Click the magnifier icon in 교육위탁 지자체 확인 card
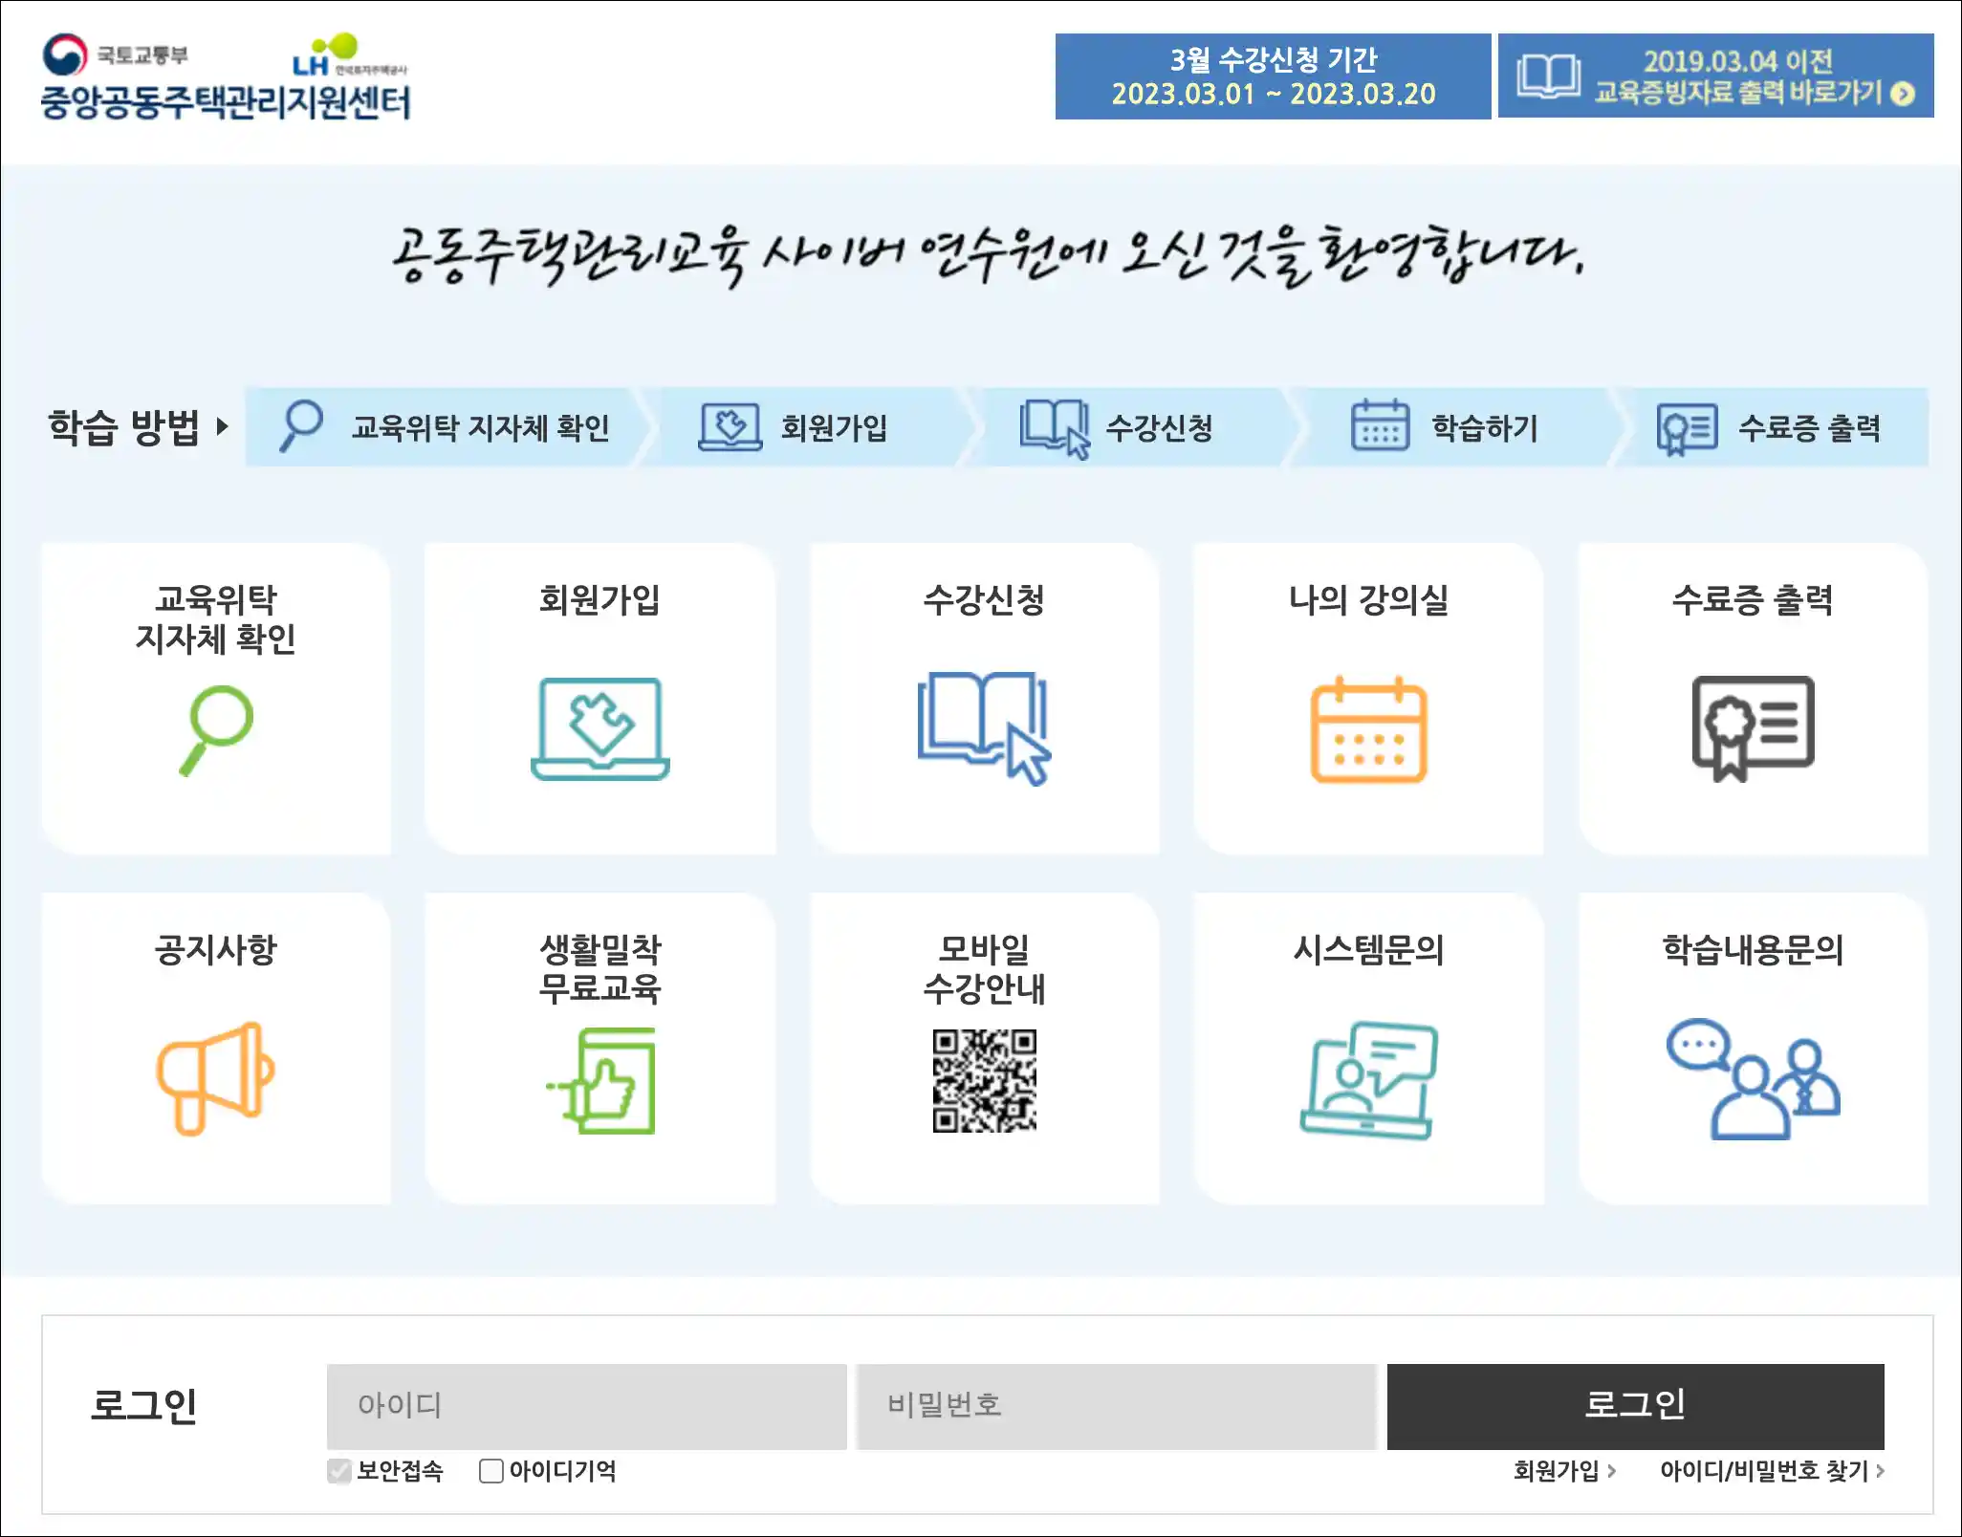1962x1537 pixels. pyautogui.click(x=216, y=730)
